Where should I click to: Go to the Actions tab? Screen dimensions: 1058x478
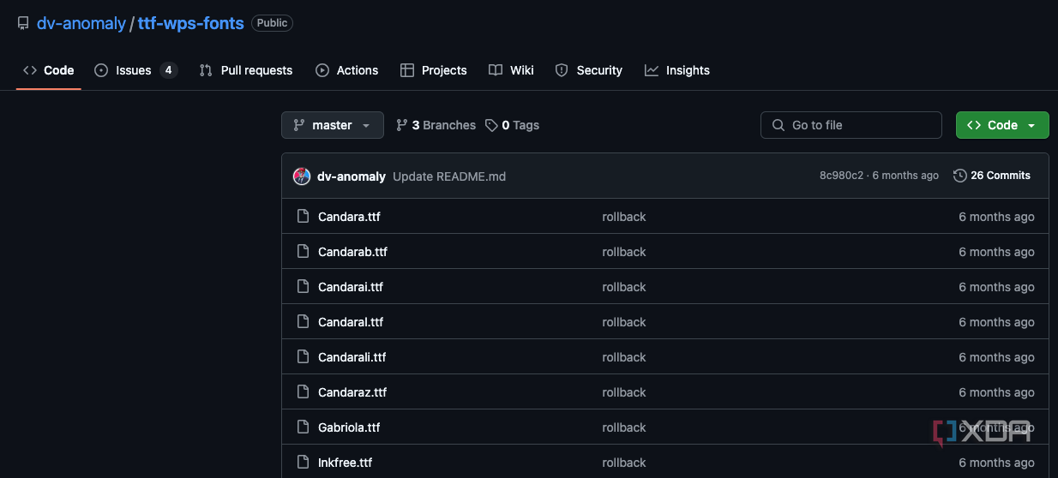click(x=346, y=70)
